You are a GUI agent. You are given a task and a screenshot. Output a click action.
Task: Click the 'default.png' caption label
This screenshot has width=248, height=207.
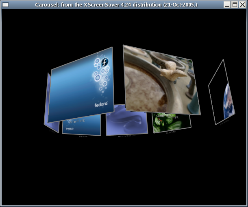(76, 121)
